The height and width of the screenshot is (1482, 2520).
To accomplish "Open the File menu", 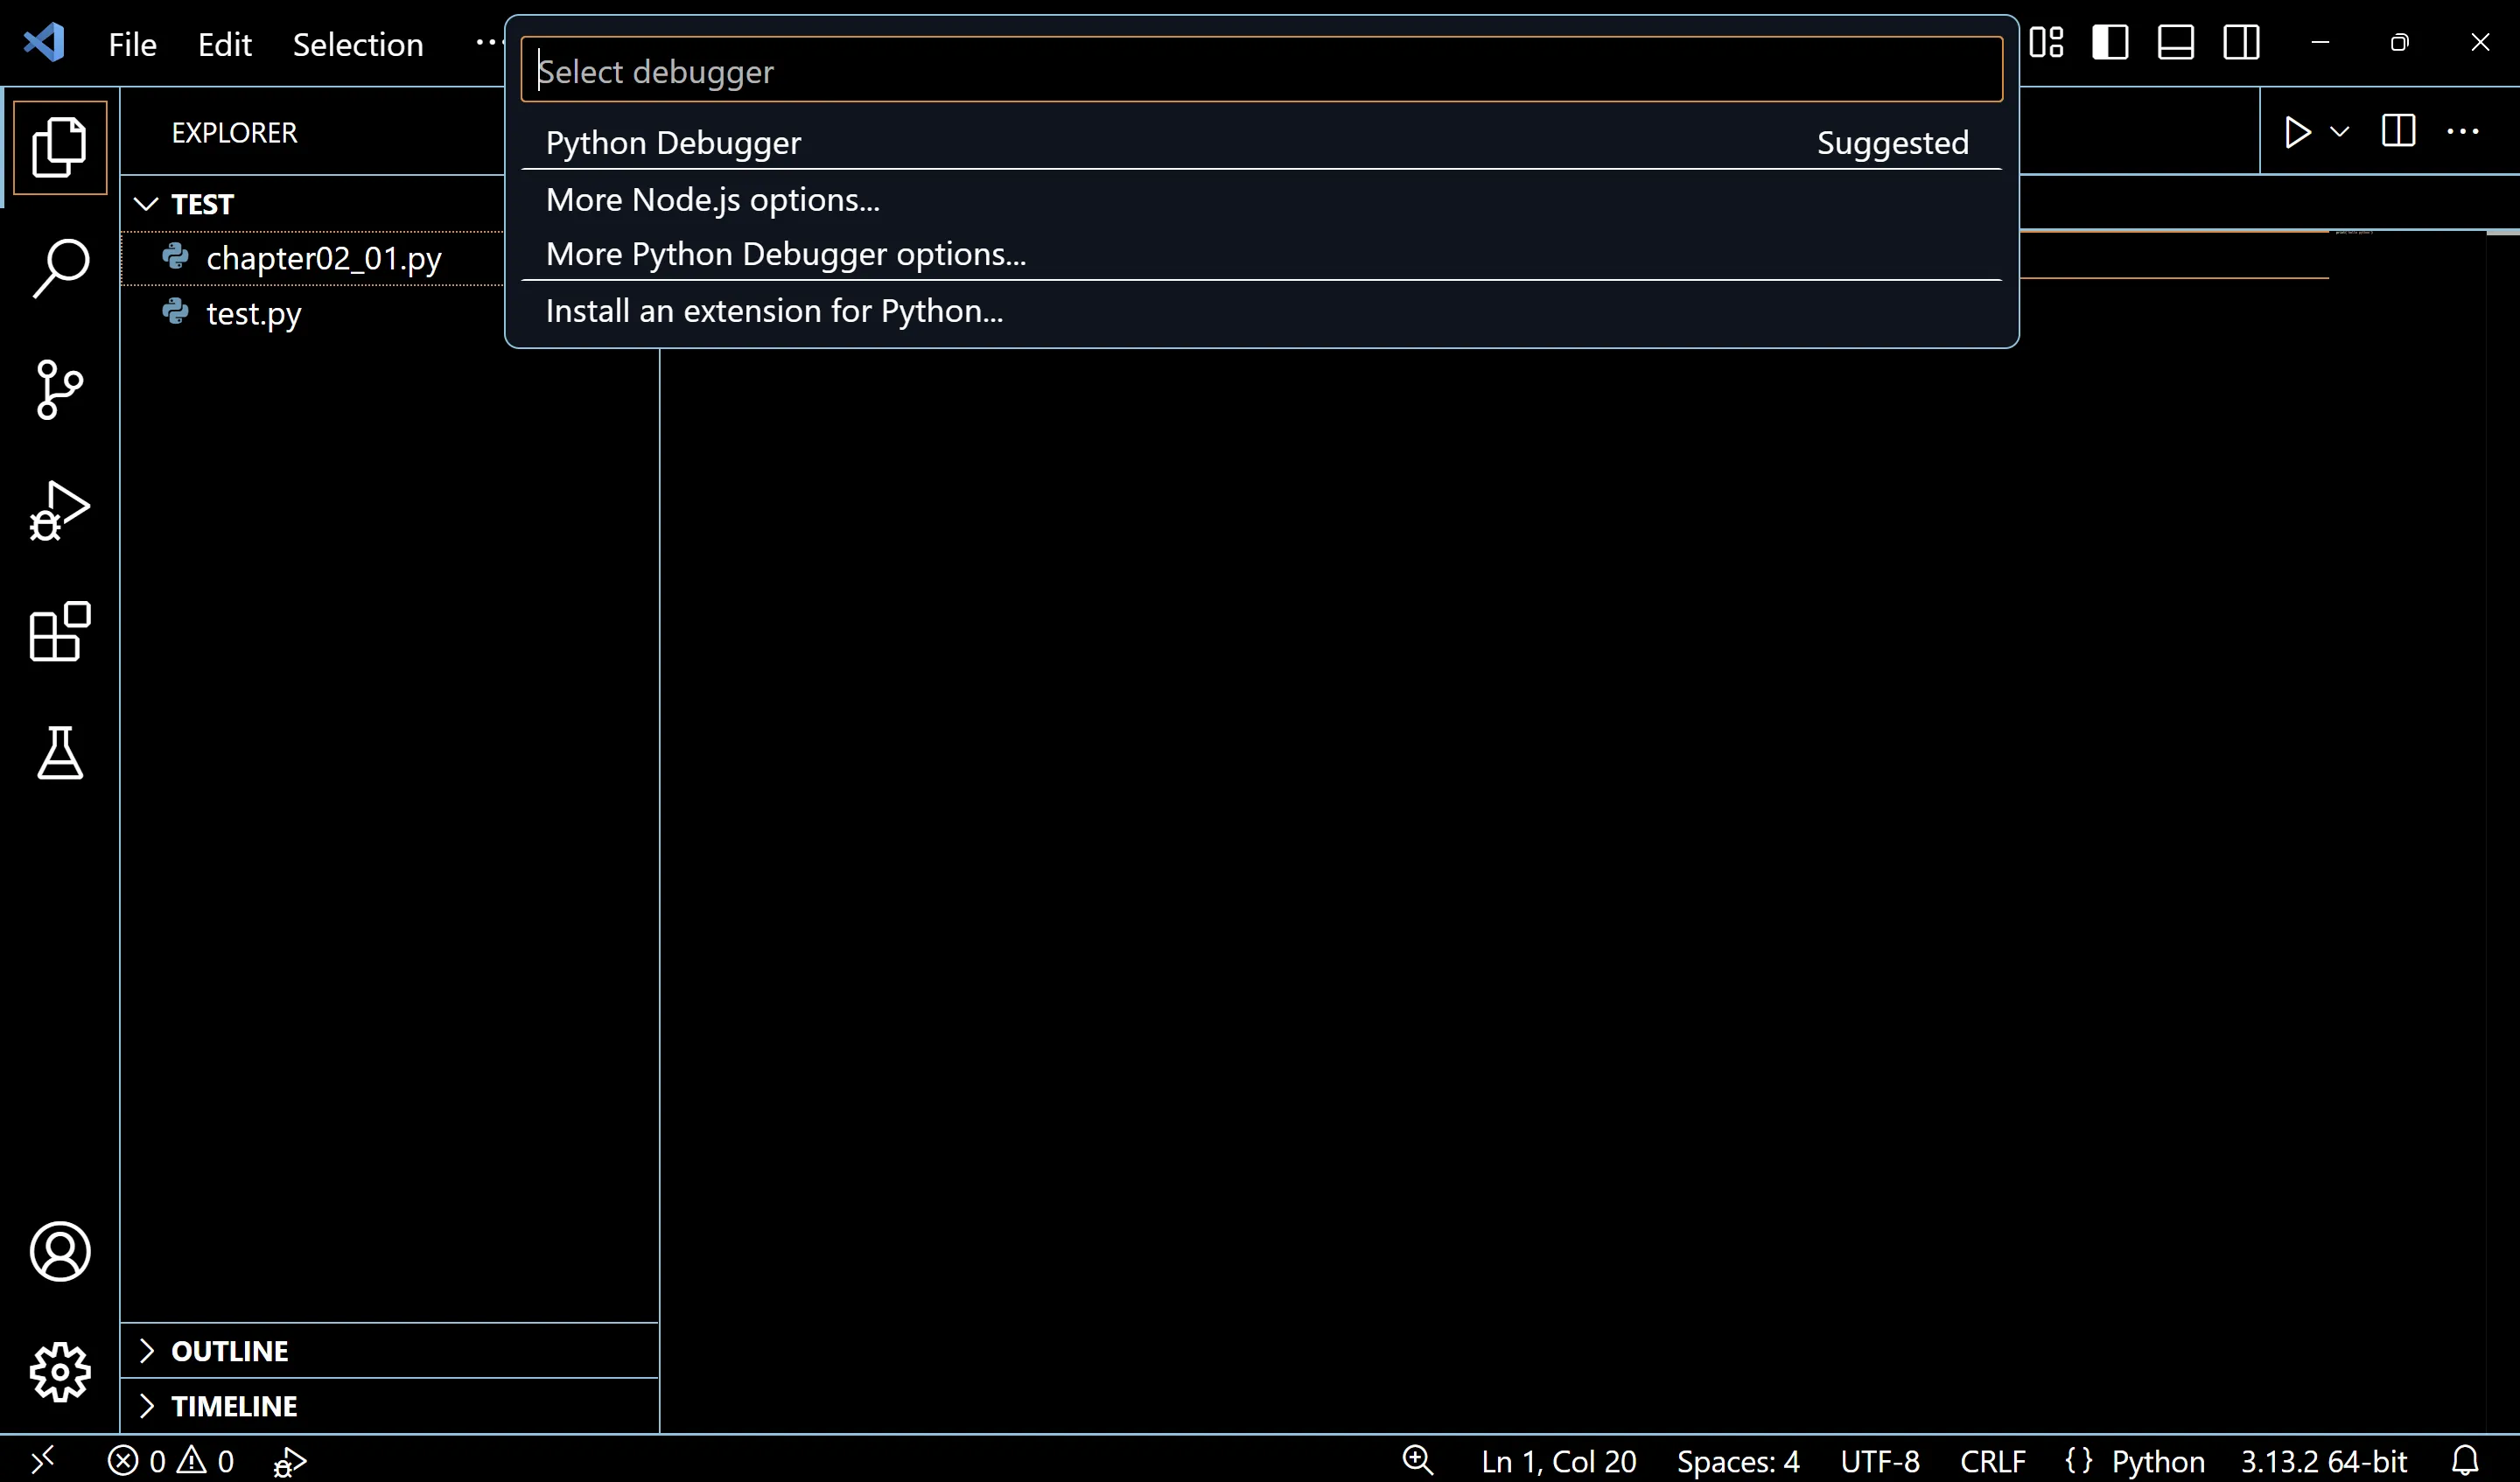I will click(x=132, y=44).
